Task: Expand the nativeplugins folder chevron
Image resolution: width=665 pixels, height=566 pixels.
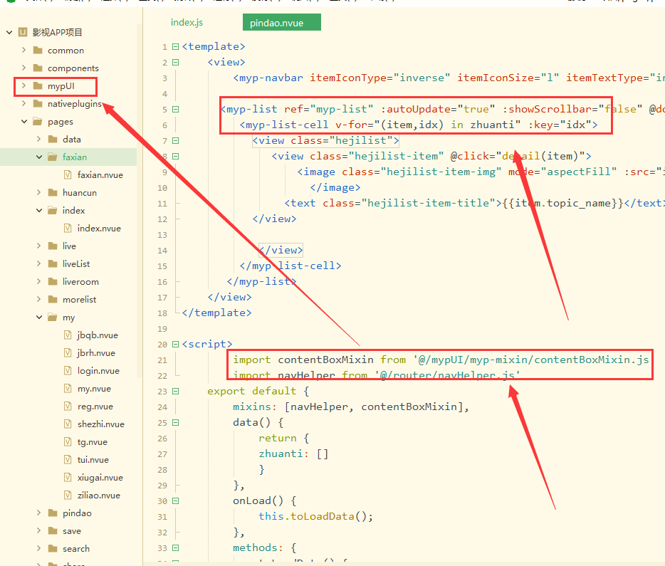Action: [x=23, y=103]
